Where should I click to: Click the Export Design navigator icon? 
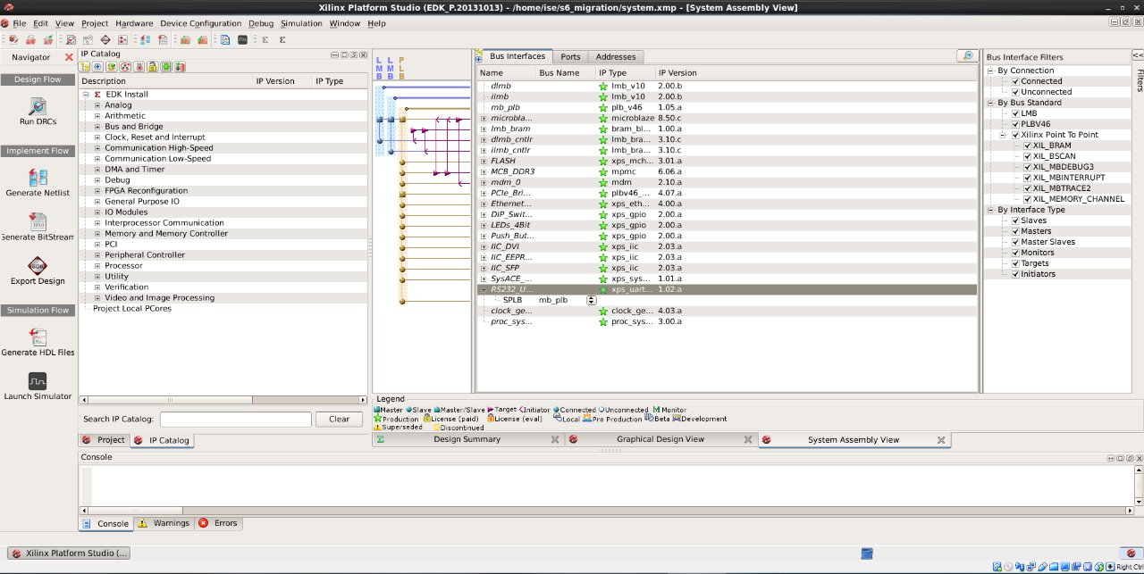pyautogui.click(x=38, y=266)
